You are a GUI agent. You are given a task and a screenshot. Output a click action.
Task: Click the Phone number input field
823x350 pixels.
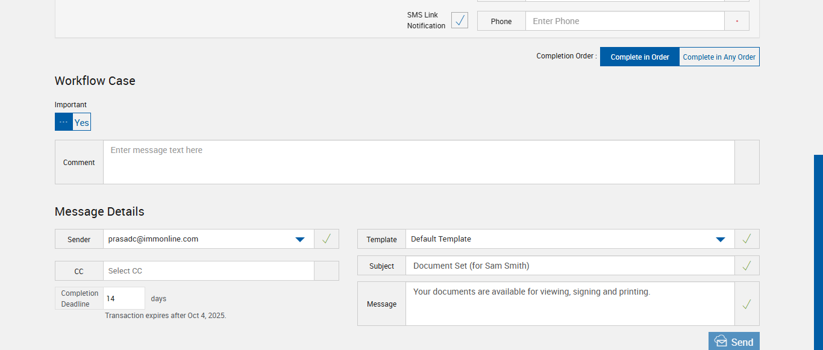click(x=624, y=21)
